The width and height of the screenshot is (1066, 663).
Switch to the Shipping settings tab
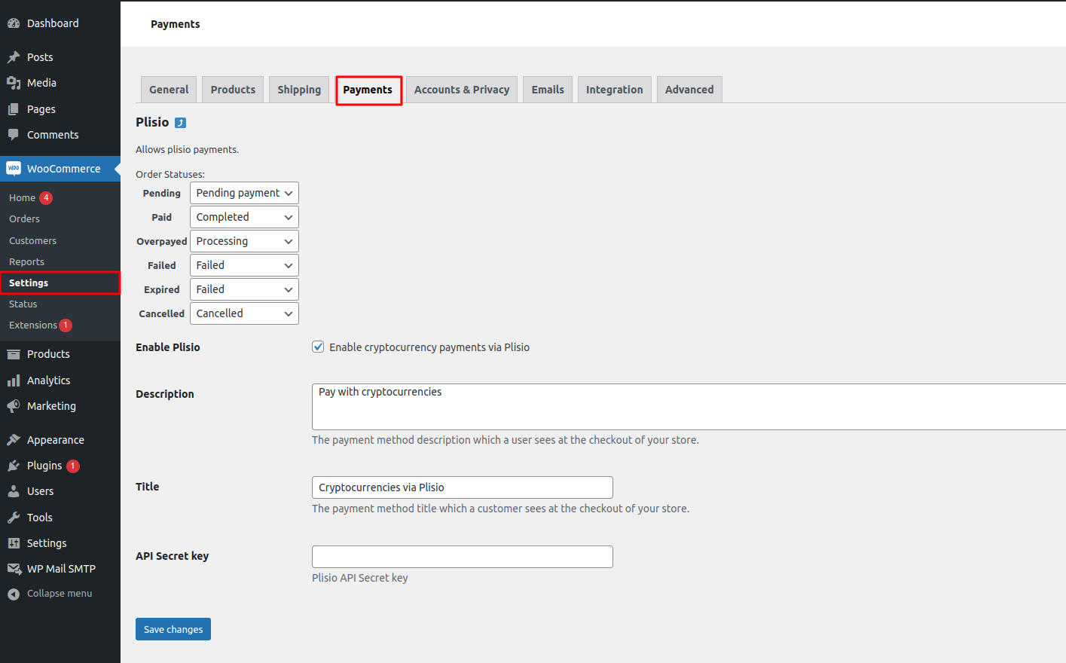299,90
